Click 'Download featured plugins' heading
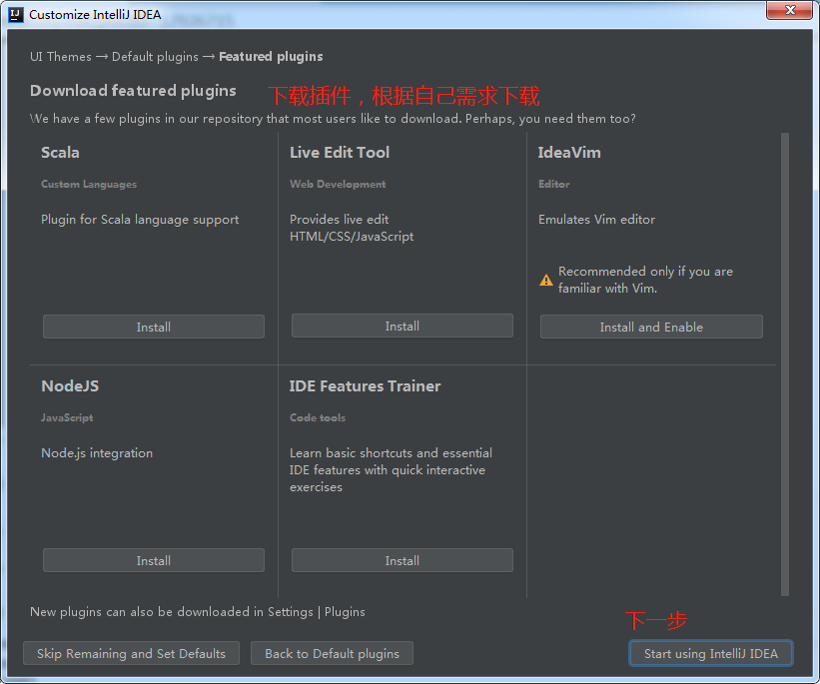Image resolution: width=820 pixels, height=684 pixels. [x=133, y=91]
